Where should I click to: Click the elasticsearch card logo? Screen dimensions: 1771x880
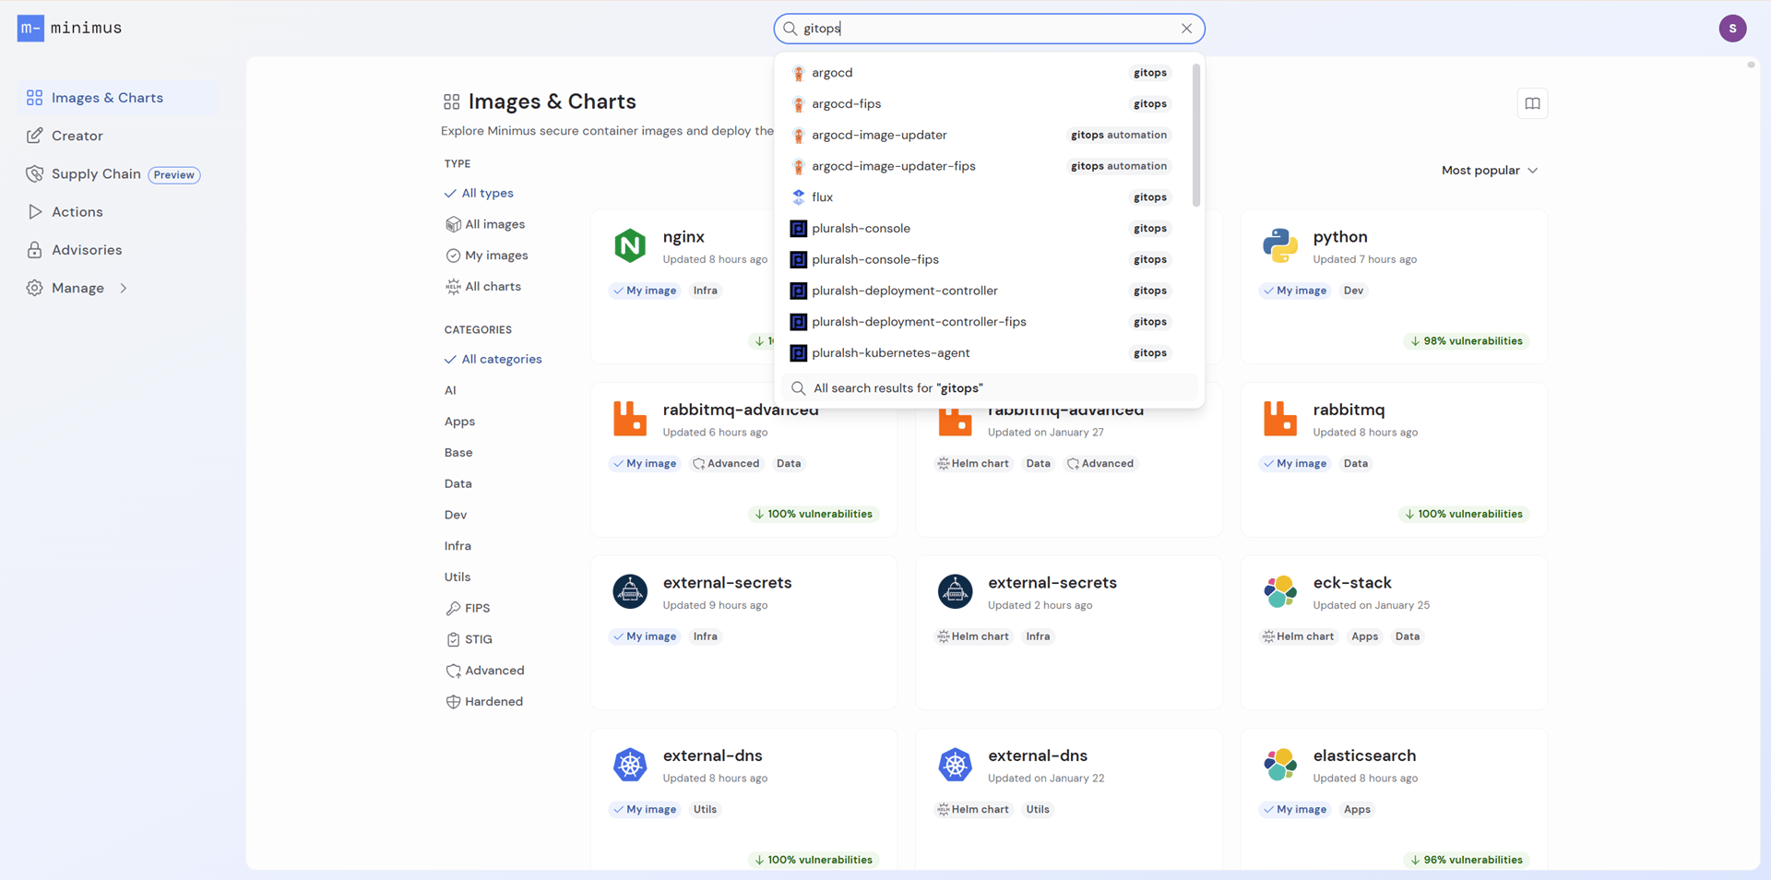coord(1280,765)
